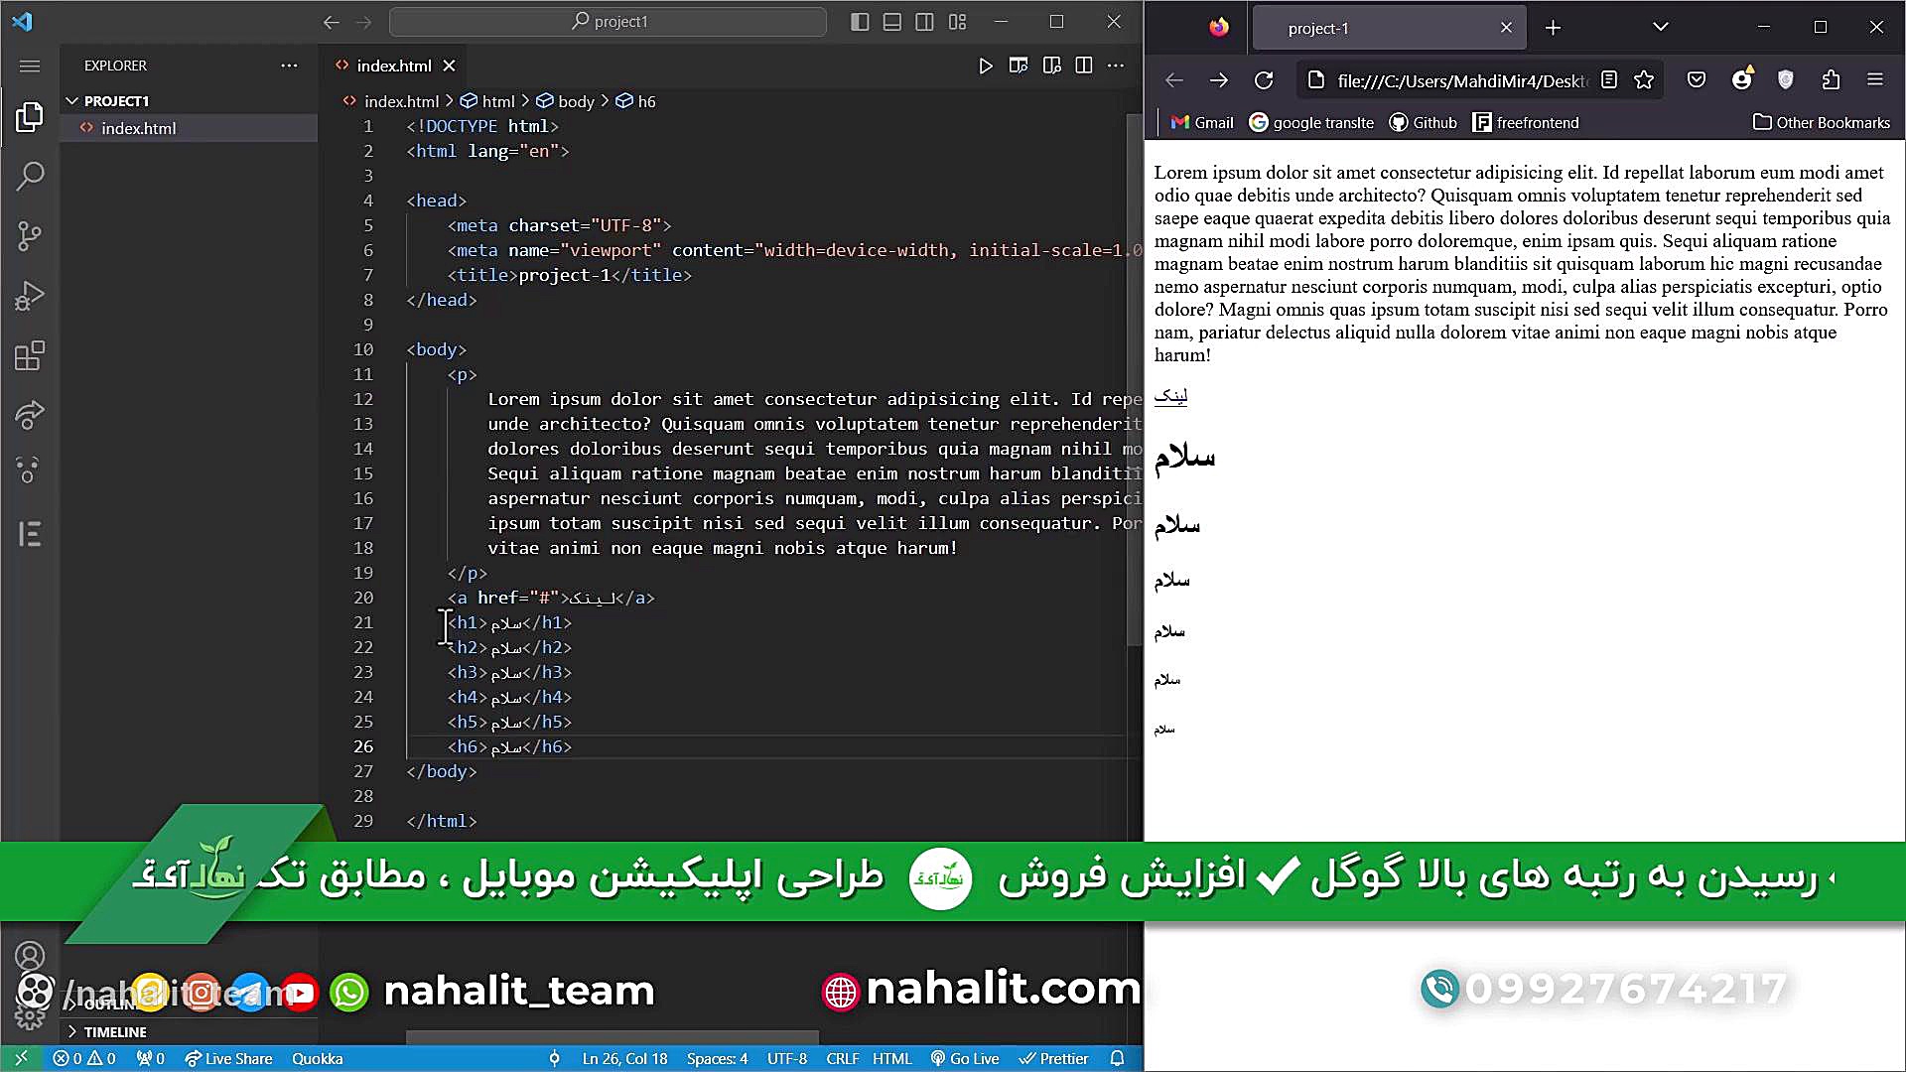Image resolution: width=1906 pixels, height=1072 pixels.
Task: Customize layout icon in title bar
Action: click(957, 22)
